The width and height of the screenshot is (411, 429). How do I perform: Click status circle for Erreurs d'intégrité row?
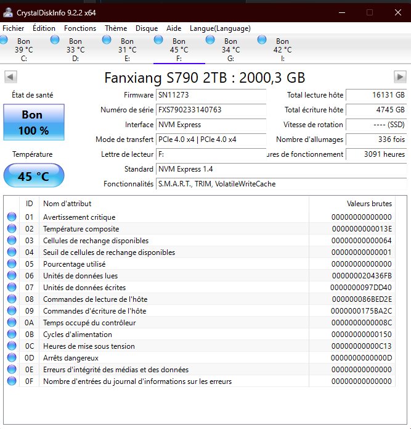pos(12,369)
